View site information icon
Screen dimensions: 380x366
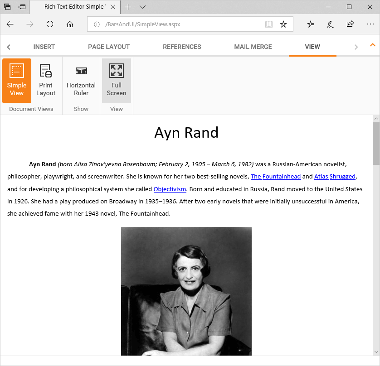[97, 24]
